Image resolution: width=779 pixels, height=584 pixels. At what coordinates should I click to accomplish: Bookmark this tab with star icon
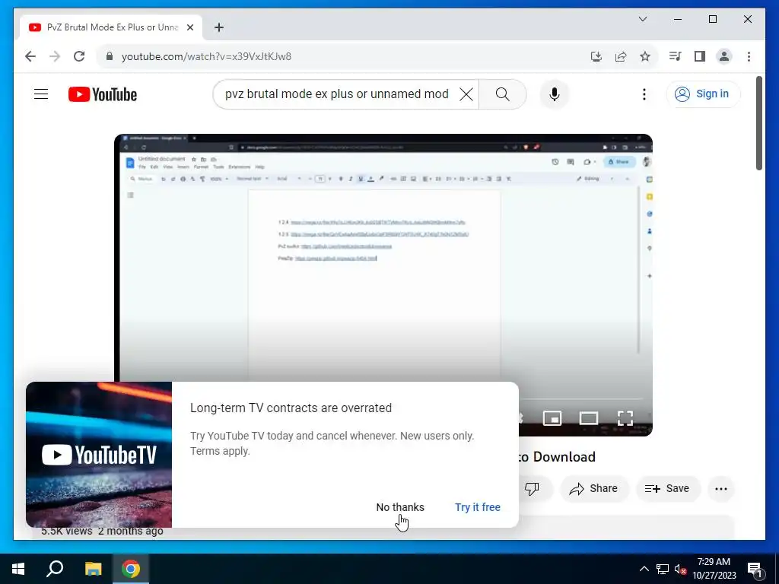coord(645,56)
